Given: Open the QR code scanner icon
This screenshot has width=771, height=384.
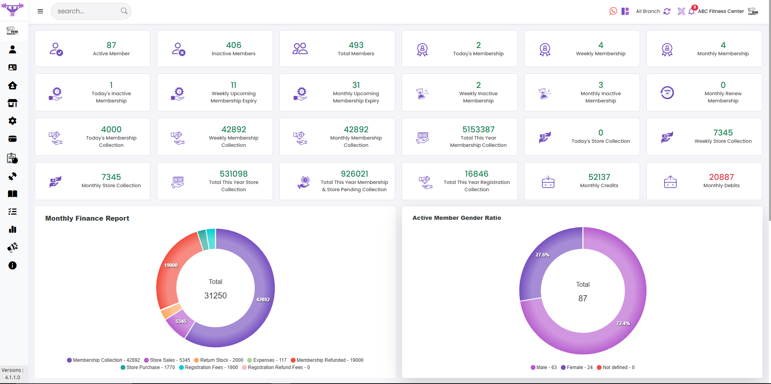Looking at the screenshot, I should click(681, 11).
